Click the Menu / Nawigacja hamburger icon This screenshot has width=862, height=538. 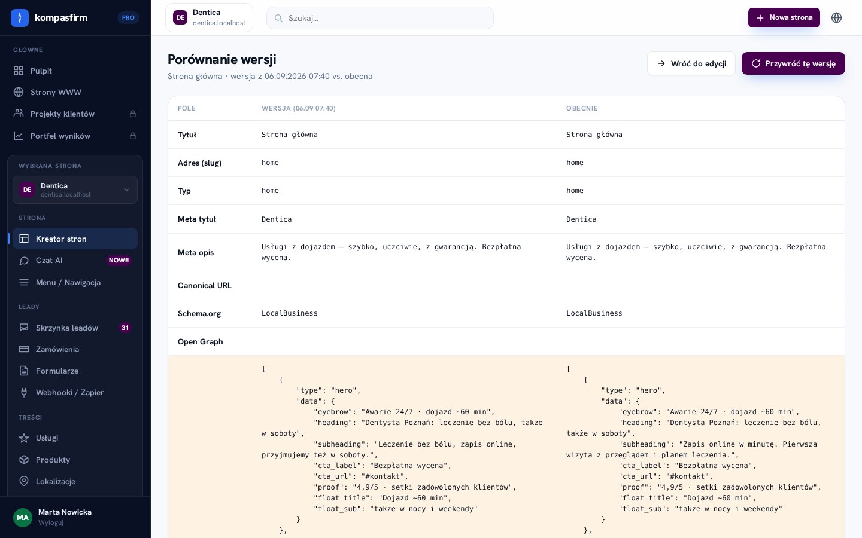tap(24, 282)
